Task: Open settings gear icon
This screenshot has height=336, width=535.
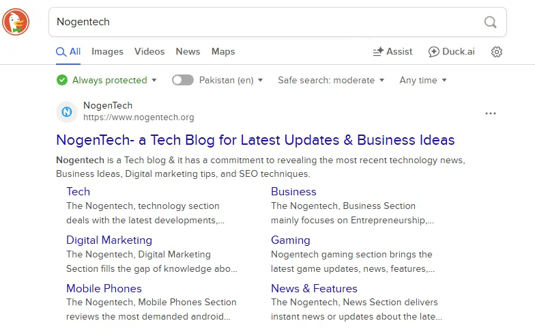Action: [x=497, y=52]
